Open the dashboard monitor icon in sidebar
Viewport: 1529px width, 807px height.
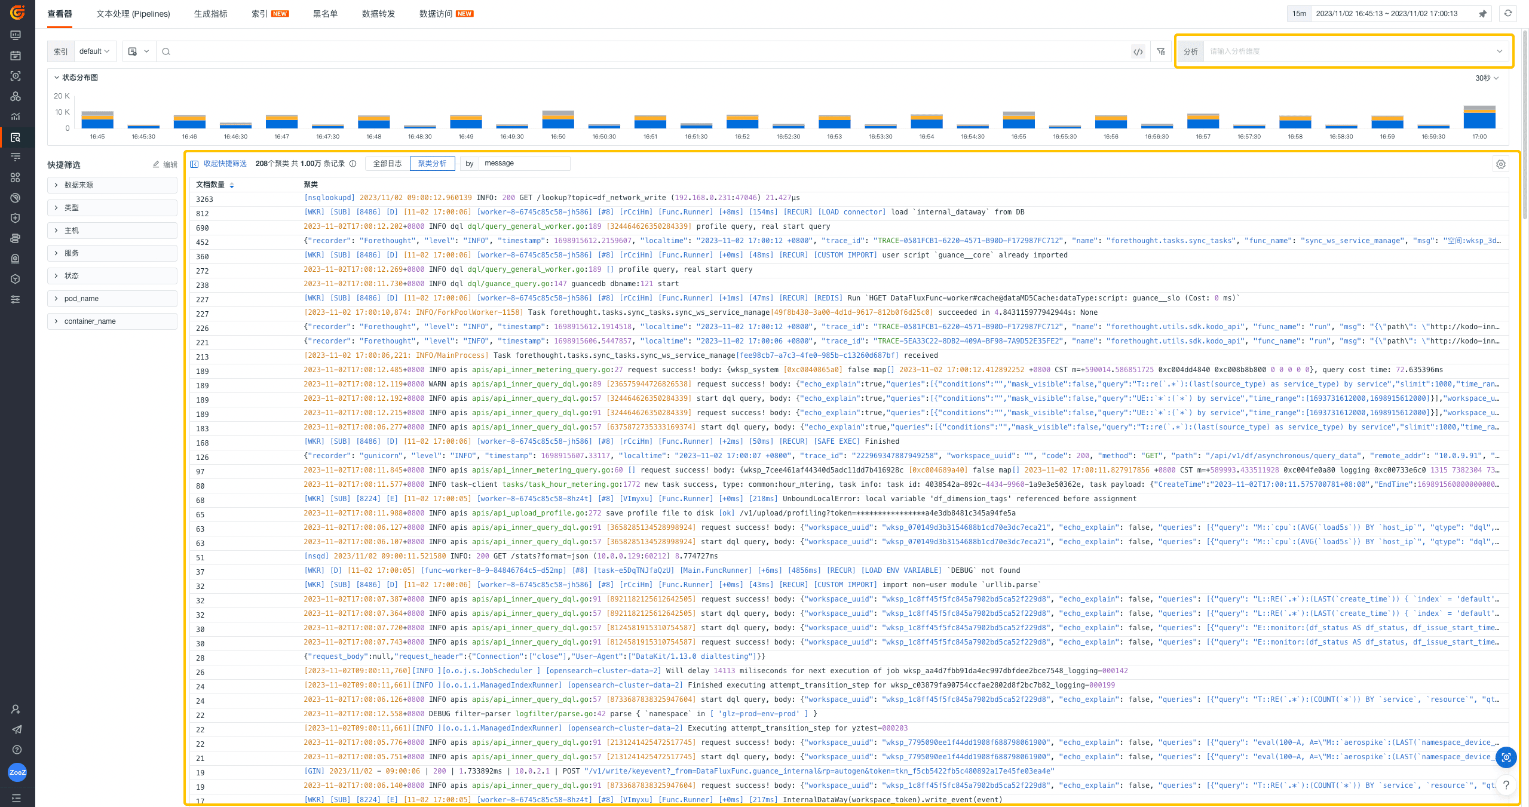point(16,35)
